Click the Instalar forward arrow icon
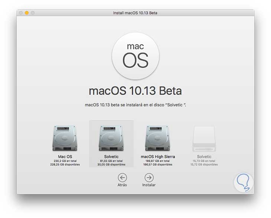Viewport: 271px width, 218px height. coord(149,178)
